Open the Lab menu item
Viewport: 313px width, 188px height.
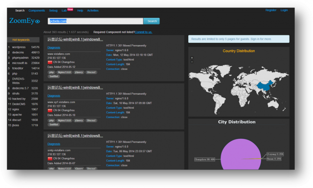(64, 11)
